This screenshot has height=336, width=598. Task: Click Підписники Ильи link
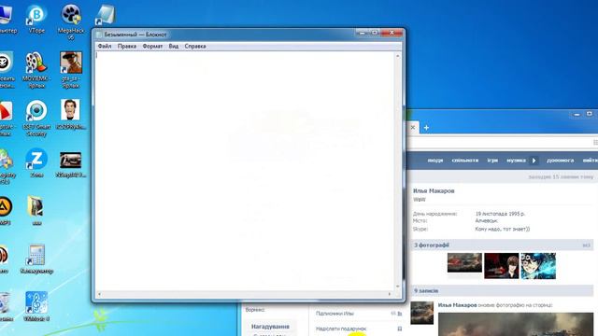point(335,314)
